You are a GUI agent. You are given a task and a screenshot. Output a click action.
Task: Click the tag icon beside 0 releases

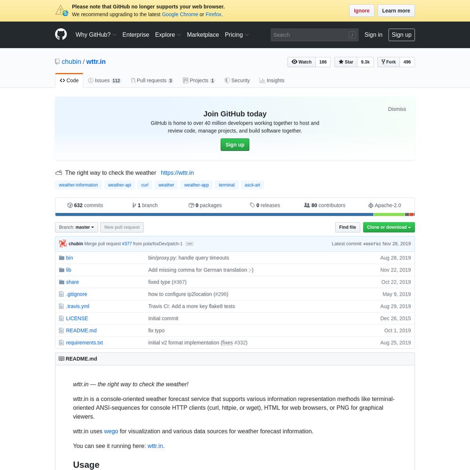[252, 205]
